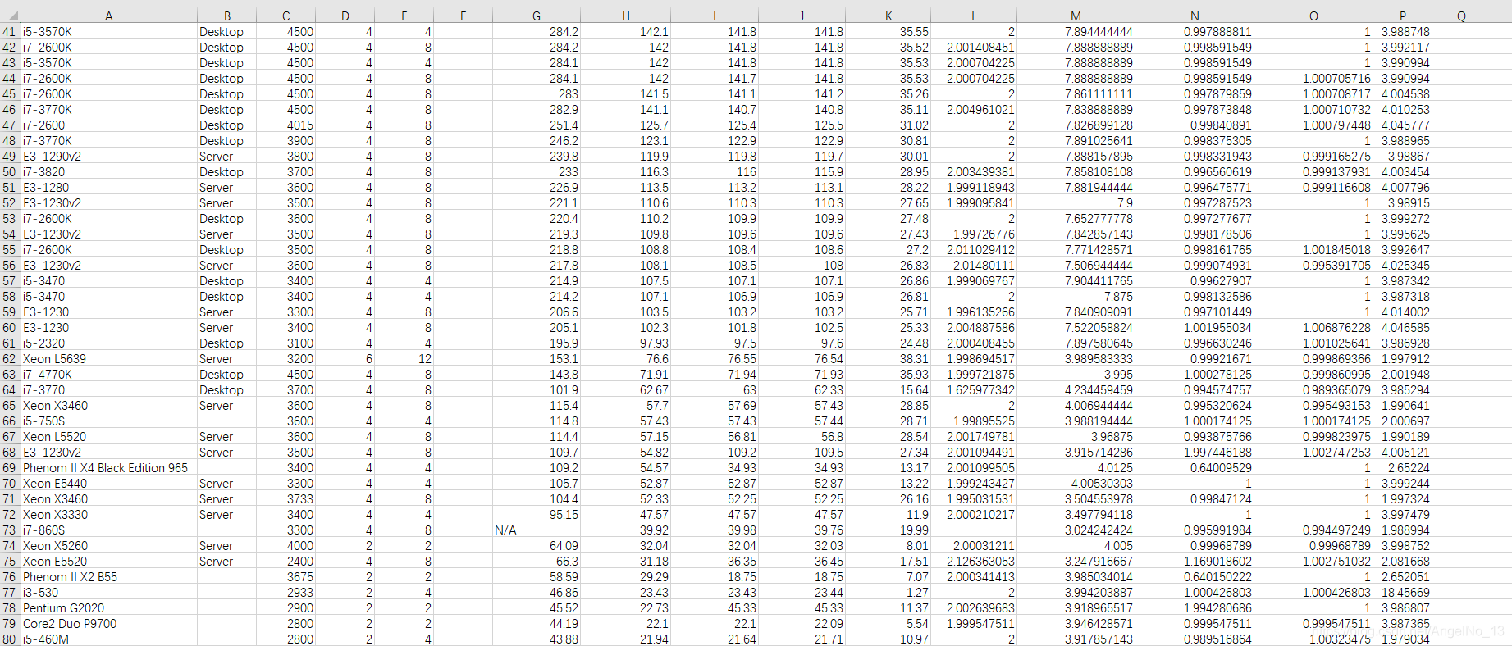This screenshot has height=646, width=1512.
Task: Select column P header
Action: pyautogui.click(x=1402, y=16)
